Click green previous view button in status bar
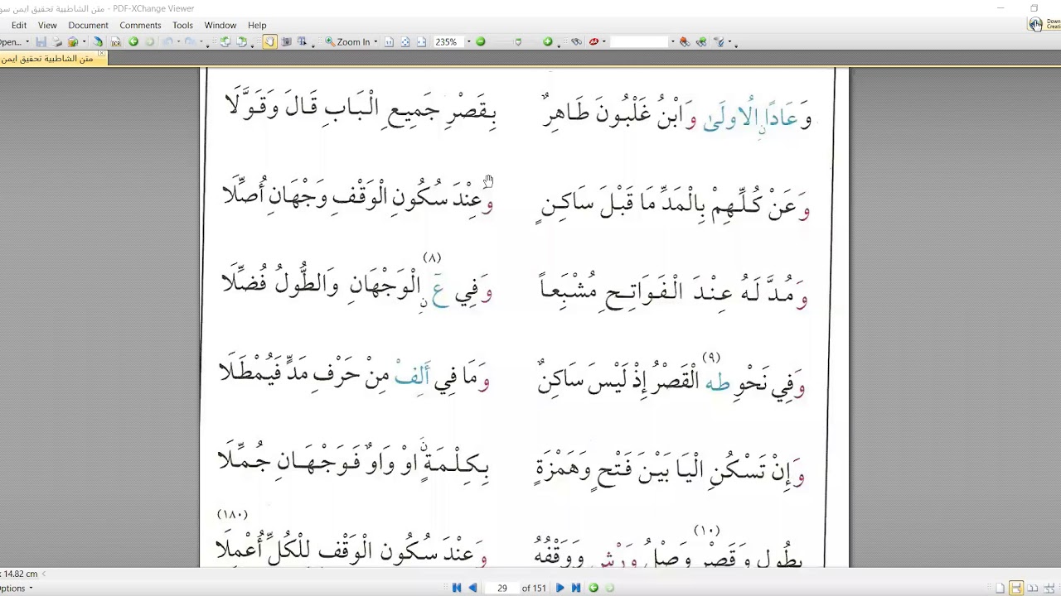 (593, 588)
